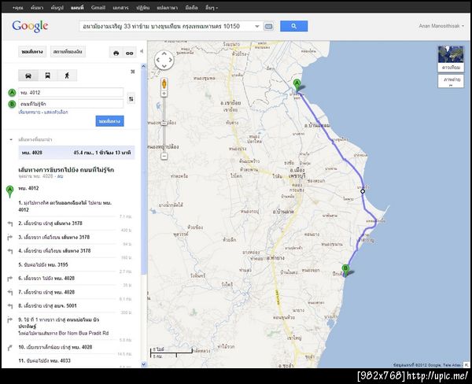Screen dimensions: 472x384
Task: Click the print icon above directions panel
Action: pyautogui.click(x=116, y=53)
